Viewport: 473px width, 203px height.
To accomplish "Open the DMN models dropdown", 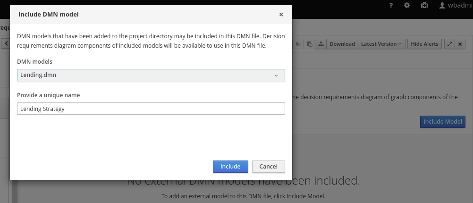I will [x=151, y=75].
